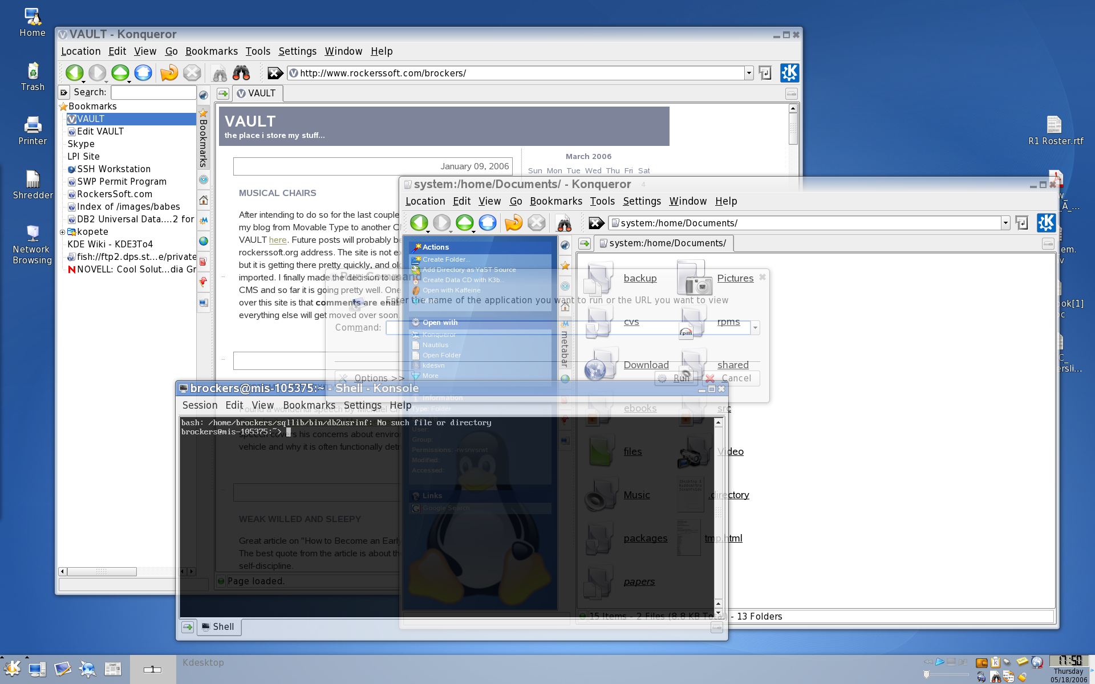Screen dimensions: 1095x684
Task: Adjust volume slider in system tray
Action: point(946,675)
